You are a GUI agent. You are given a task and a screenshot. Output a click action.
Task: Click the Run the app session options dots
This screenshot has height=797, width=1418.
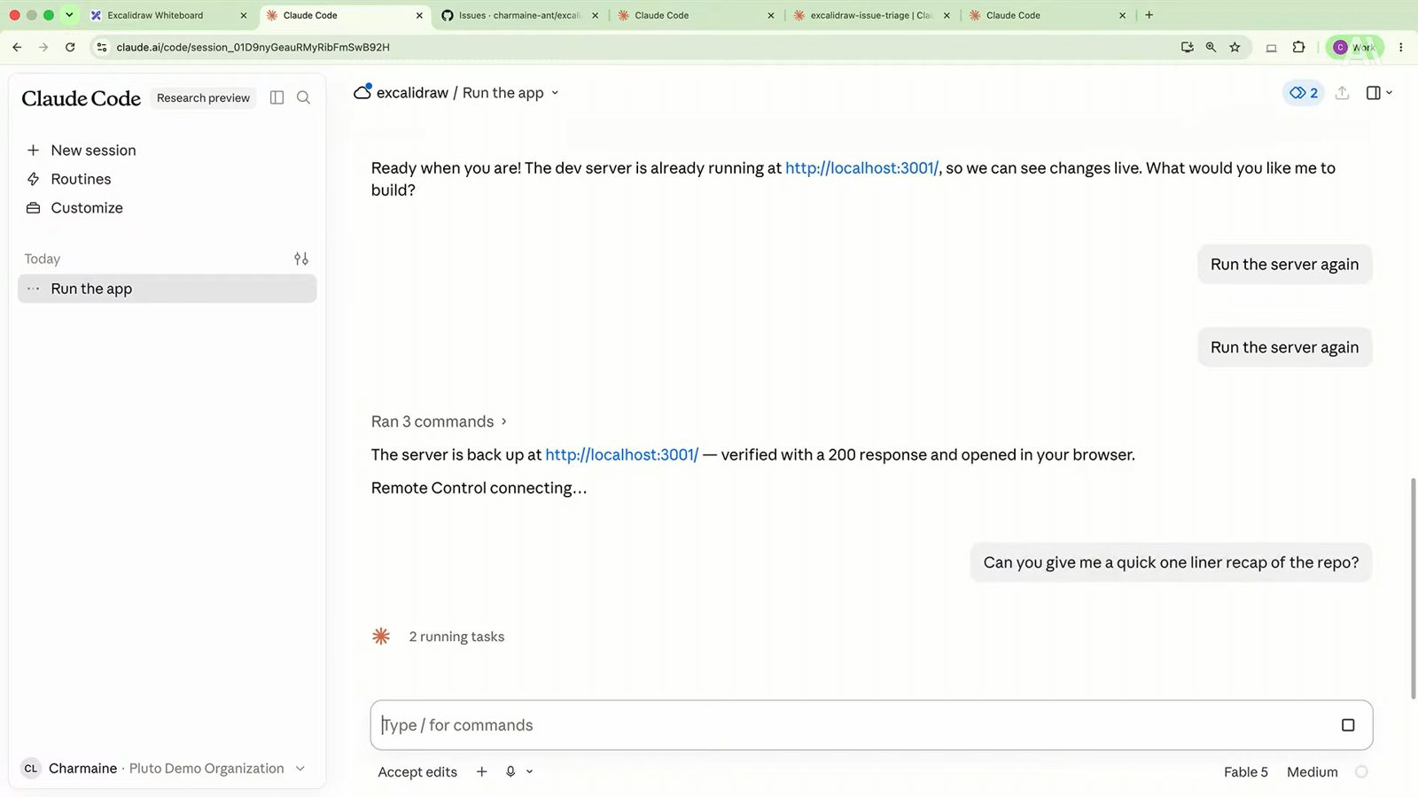click(x=34, y=289)
